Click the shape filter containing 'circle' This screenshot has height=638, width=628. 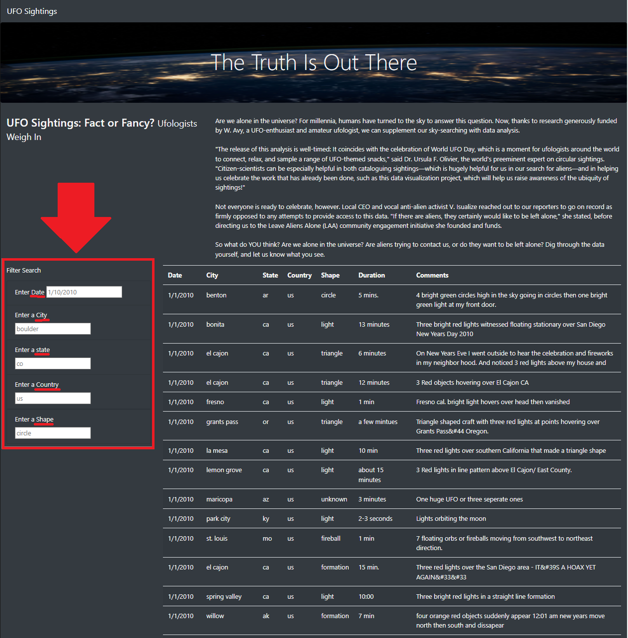click(53, 432)
